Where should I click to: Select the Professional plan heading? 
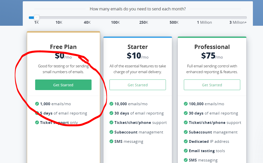[x=212, y=47]
